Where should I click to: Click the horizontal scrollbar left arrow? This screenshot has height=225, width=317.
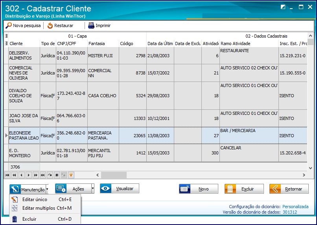(98, 175)
